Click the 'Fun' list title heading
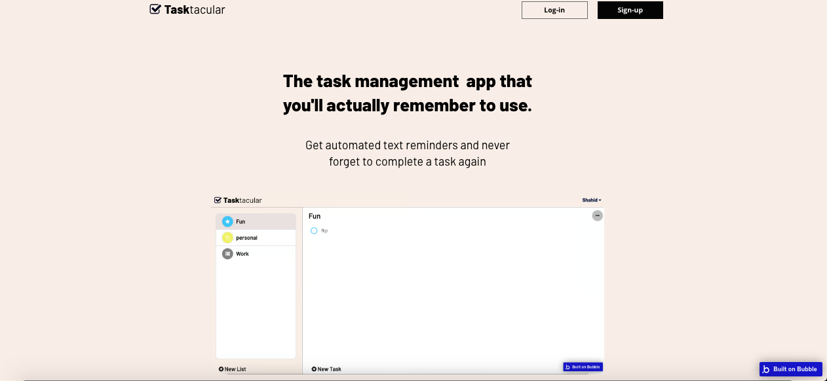 click(x=315, y=216)
